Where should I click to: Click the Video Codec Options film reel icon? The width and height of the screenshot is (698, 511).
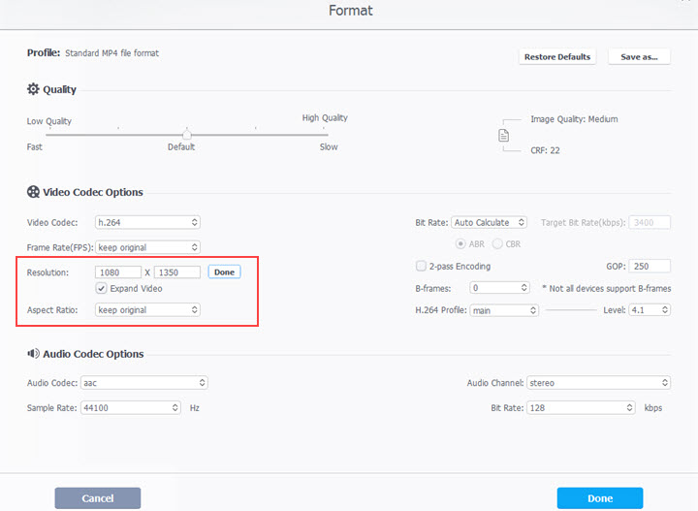point(34,192)
